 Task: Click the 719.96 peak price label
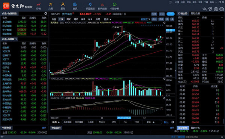(x=115, y=27)
